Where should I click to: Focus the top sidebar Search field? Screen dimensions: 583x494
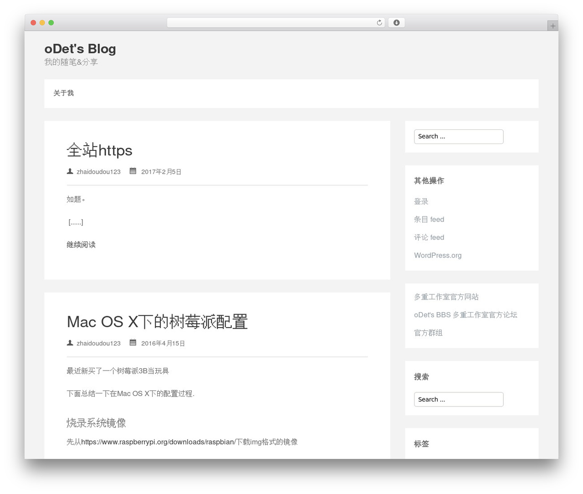pos(459,137)
